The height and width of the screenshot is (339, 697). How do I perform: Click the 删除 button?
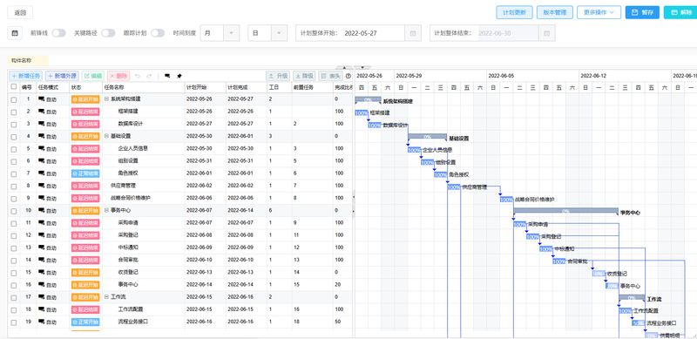coord(118,76)
